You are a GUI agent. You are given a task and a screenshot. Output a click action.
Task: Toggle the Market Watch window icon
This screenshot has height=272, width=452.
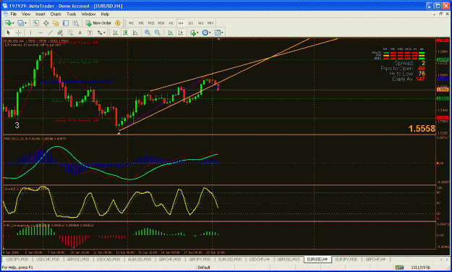(x=36, y=23)
